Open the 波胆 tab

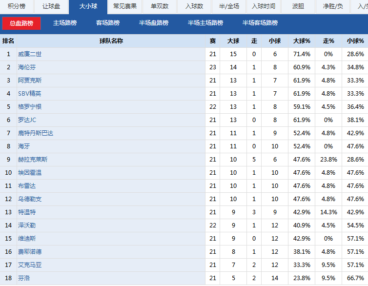(x=298, y=6)
